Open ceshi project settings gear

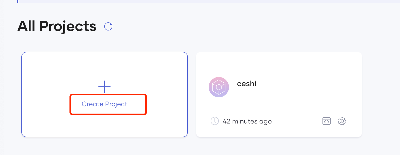click(342, 121)
